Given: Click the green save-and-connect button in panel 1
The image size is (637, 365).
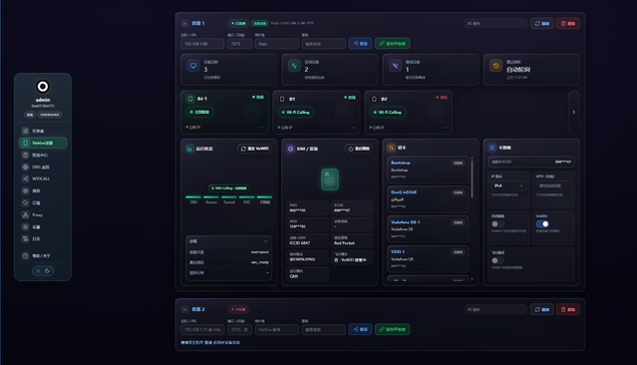Looking at the screenshot, I should tap(392, 44).
